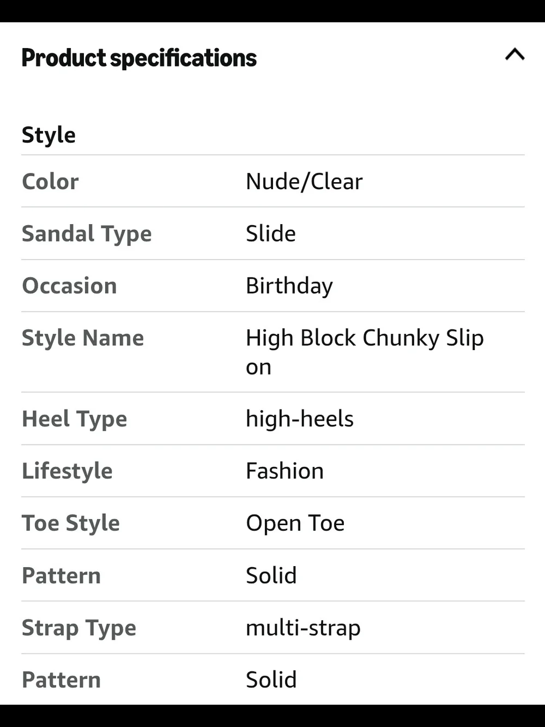Tap the first Pattern row Solid value
This screenshot has height=727, width=545.
[271, 576]
